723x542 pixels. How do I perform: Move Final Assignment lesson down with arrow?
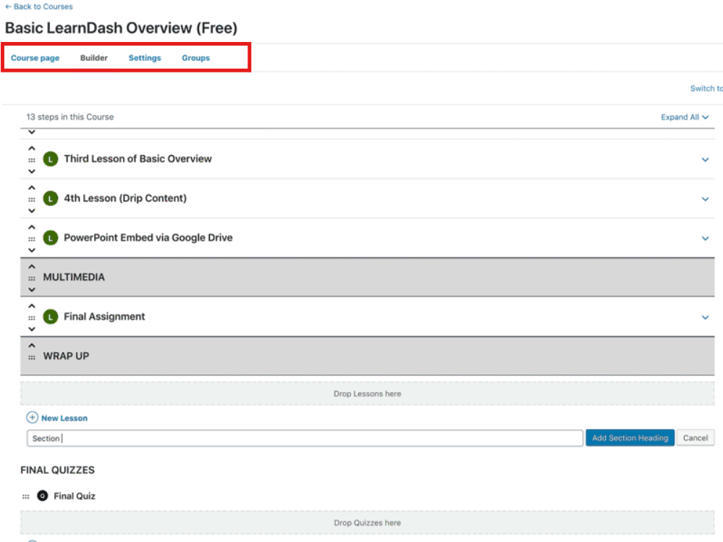click(31, 328)
